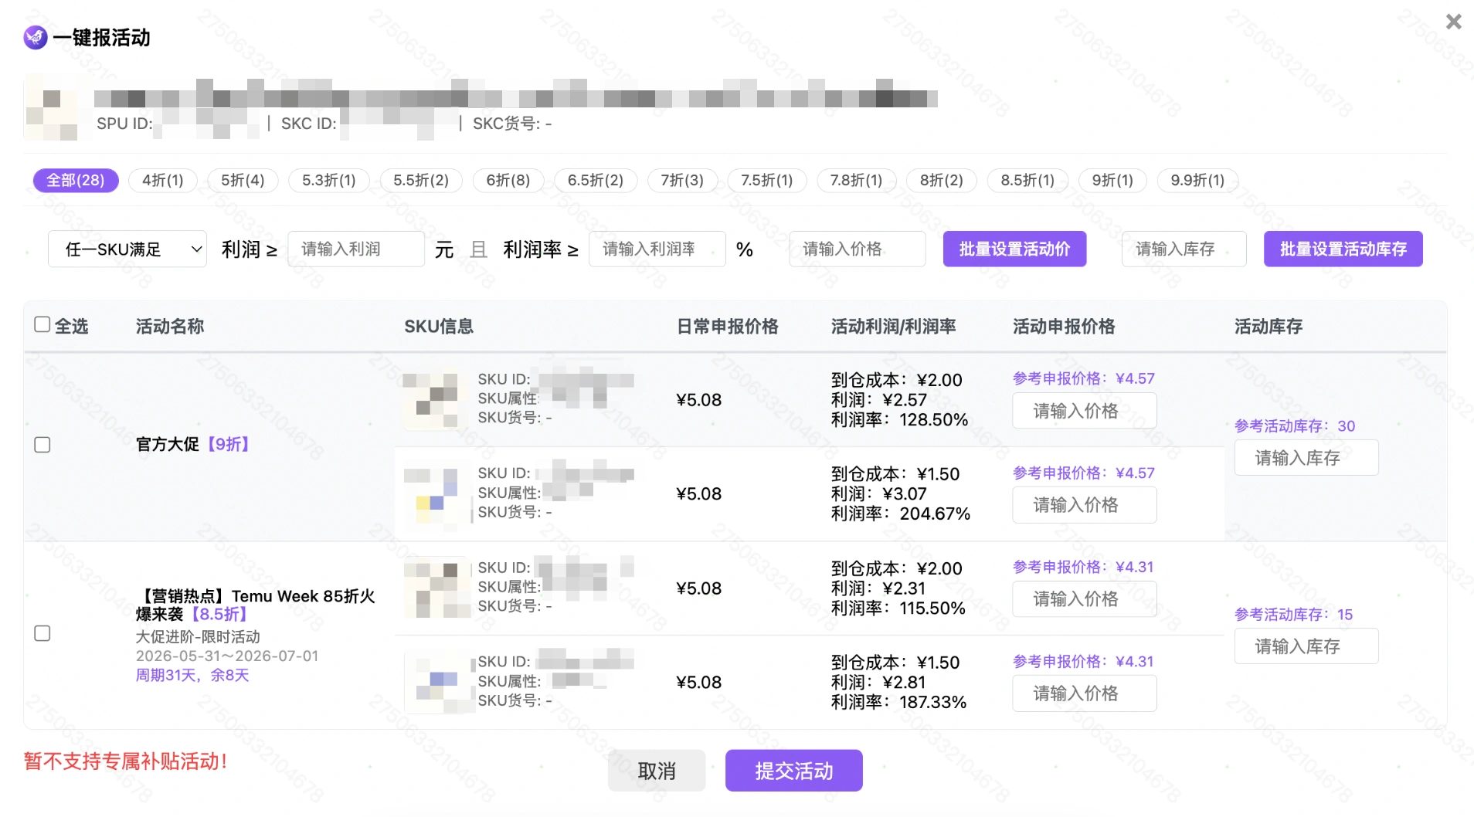Click 参考活动库存: 15 reference text

(x=1294, y=615)
